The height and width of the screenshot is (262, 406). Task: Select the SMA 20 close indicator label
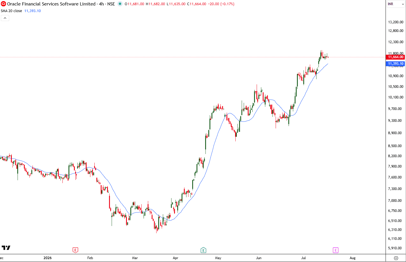(x=12, y=11)
